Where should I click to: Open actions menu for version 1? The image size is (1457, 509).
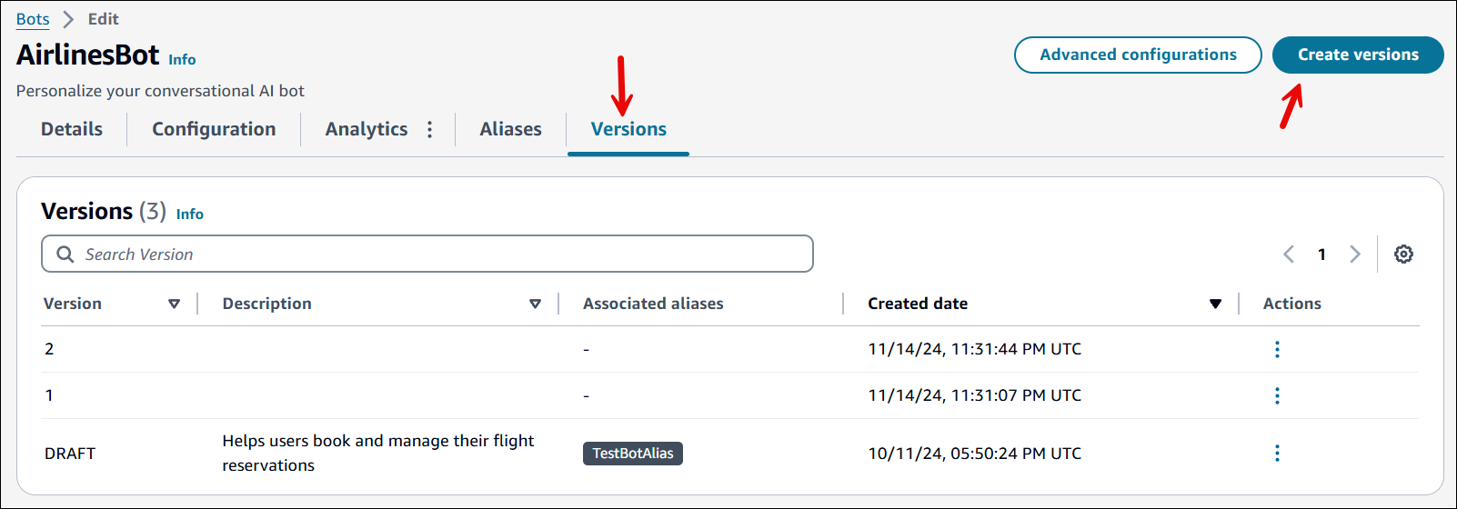(x=1277, y=395)
